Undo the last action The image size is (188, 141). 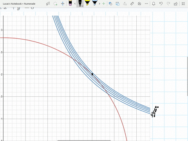pos(161,4)
